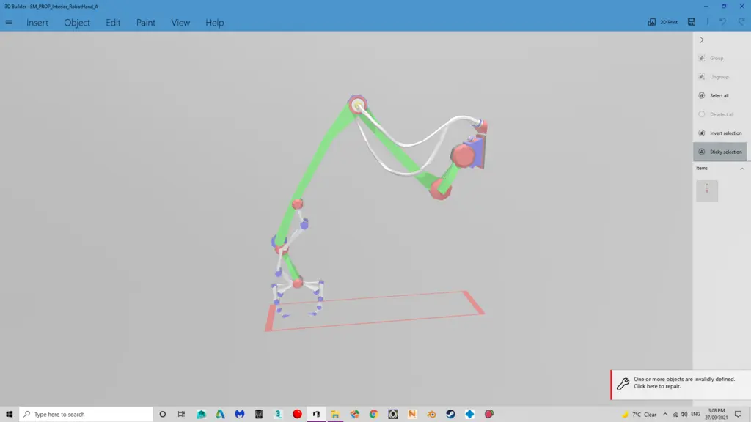Undo the last action
Image resolution: width=751 pixels, height=422 pixels.
click(724, 22)
